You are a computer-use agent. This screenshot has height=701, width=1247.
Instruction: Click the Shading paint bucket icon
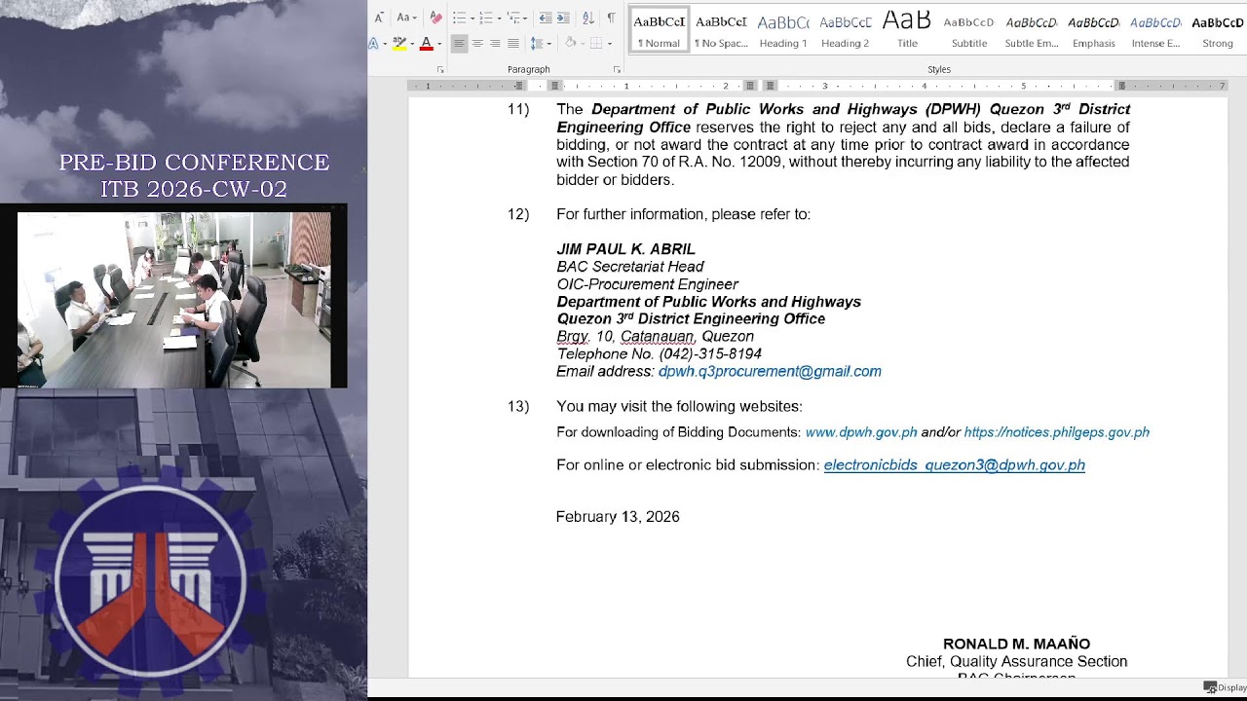click(x=570, y=43)
